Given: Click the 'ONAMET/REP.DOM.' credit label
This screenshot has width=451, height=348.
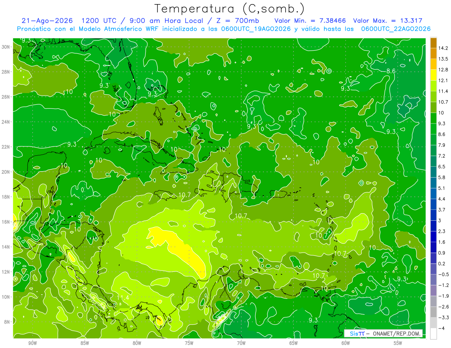Looking at the screenshot, I should pos(397,333).
